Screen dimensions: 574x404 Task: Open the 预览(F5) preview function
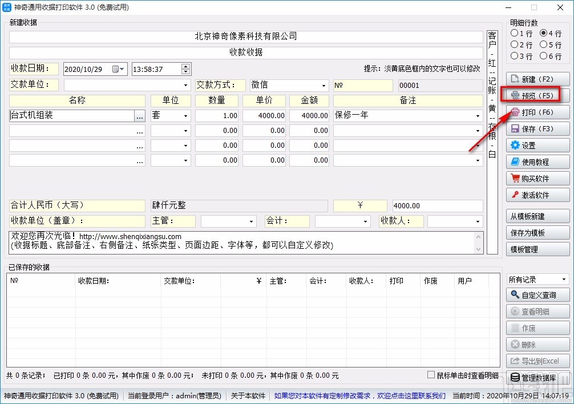coord(537,96)
